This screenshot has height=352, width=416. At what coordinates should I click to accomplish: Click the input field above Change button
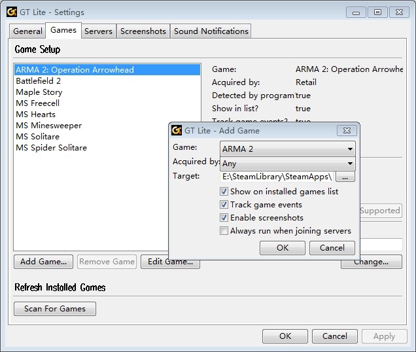click(381, 245)
